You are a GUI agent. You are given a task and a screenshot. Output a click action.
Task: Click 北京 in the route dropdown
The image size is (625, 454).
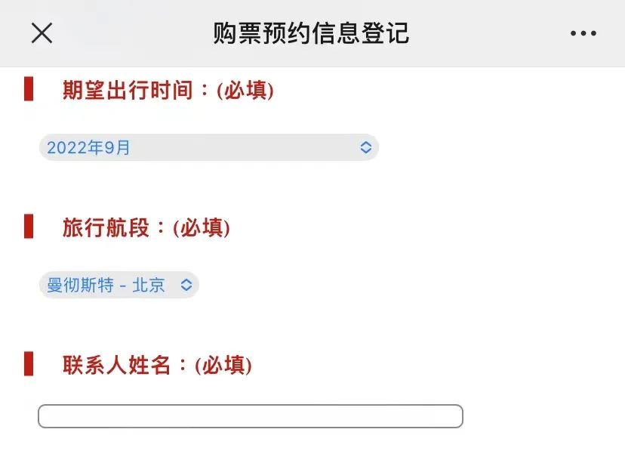point(149,285)
